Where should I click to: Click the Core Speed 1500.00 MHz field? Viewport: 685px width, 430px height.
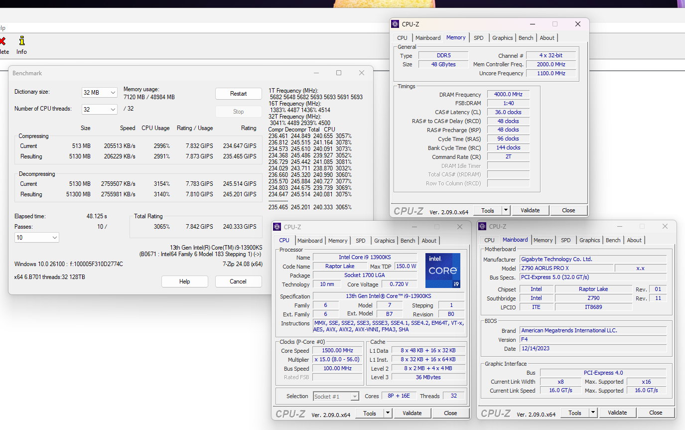click(338, 351)
